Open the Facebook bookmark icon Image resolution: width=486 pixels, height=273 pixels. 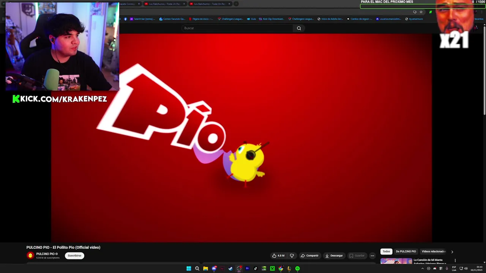[125, 19]
